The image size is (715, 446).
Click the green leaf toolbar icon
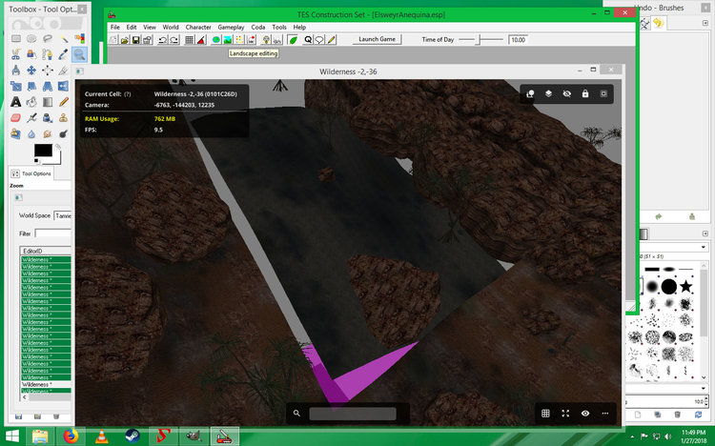(293, 40)
